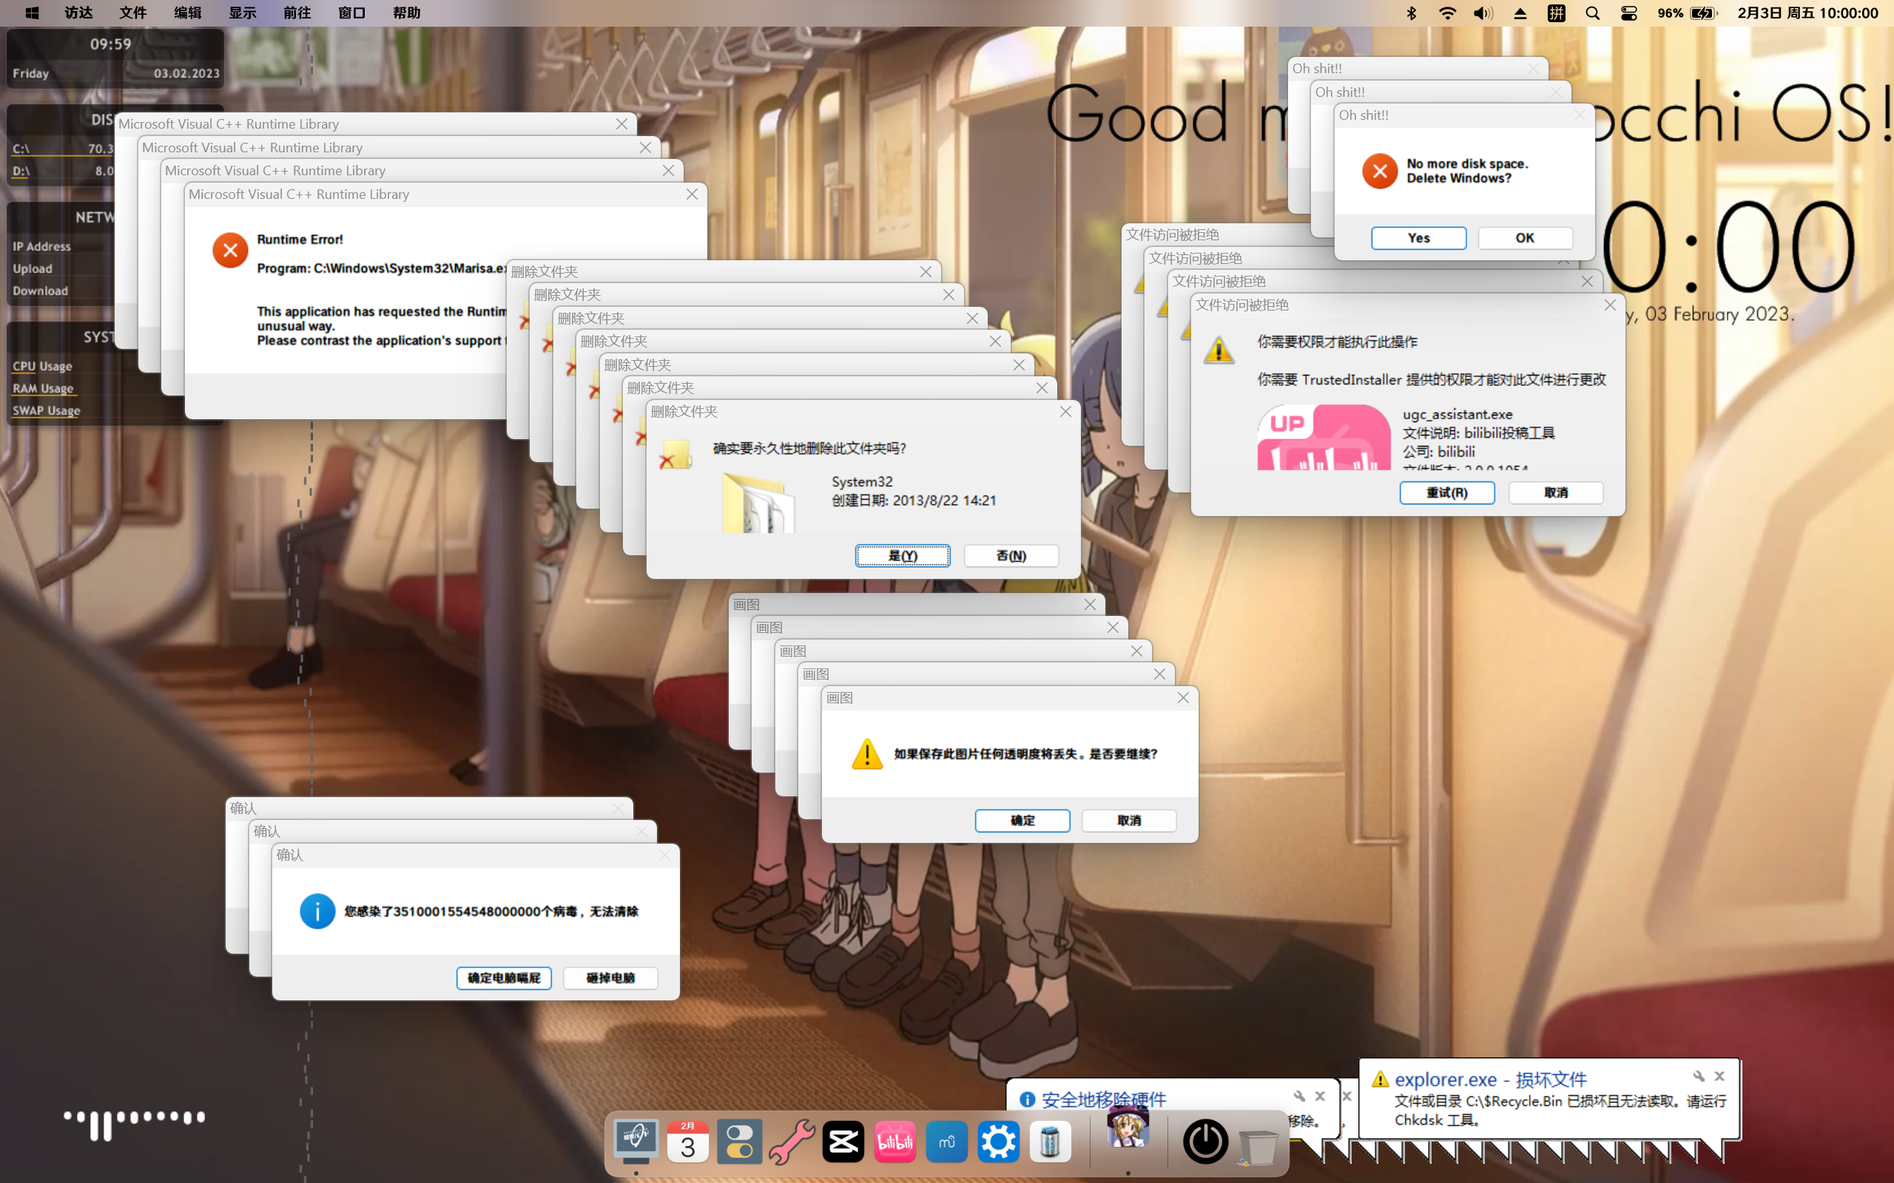Click wrench options on explorer.exe notification
Image resolution: width=1894 pixels, height=1183 pixels.
[1699, 1077]
